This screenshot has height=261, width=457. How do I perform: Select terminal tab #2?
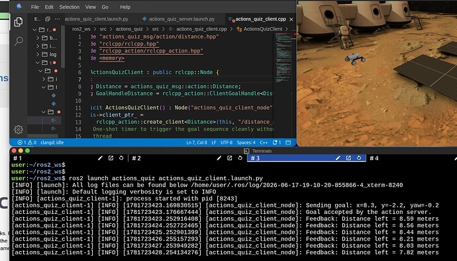click(x=136, y=158)
